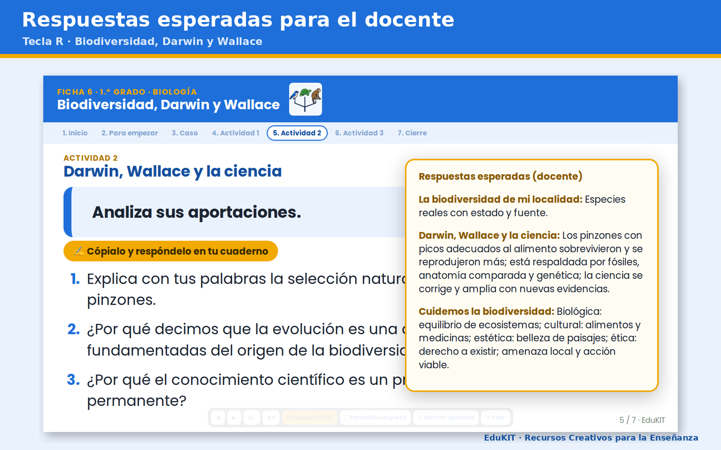Decrease font size with A- button

252,418
